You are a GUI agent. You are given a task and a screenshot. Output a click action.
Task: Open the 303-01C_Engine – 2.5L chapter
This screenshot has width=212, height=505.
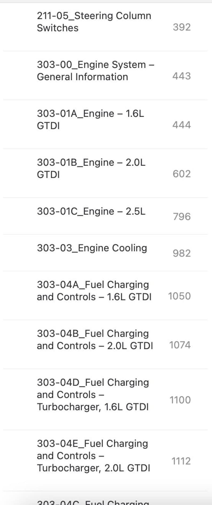point(91,211)
